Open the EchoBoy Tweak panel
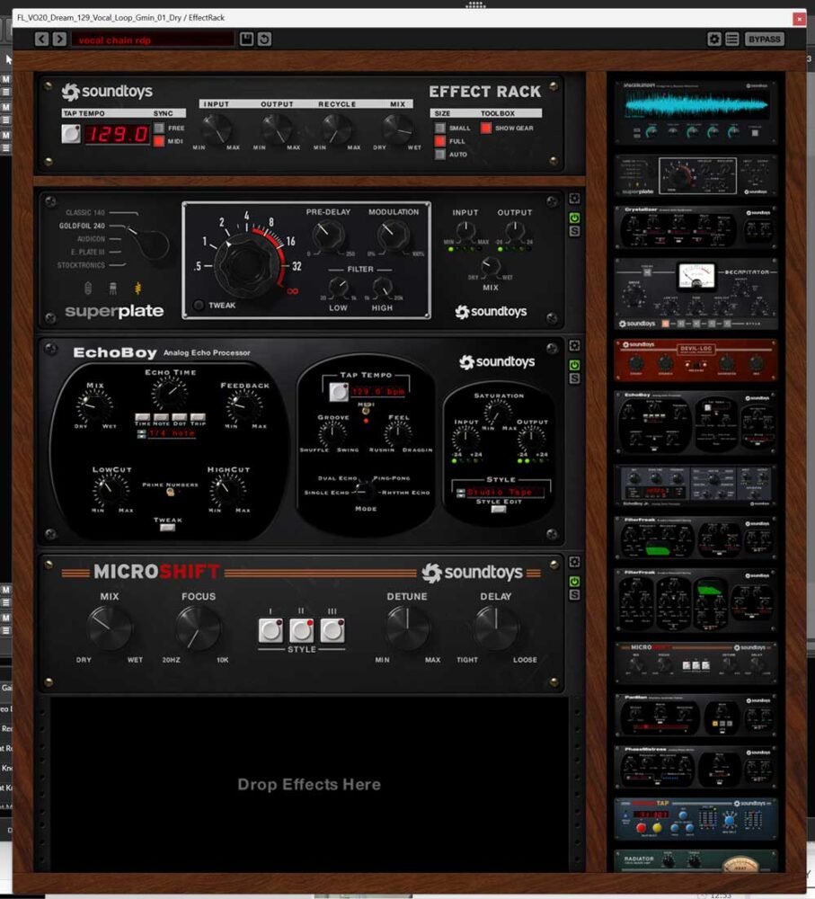This screenshot has width=815, height=899. pos(167,528)
